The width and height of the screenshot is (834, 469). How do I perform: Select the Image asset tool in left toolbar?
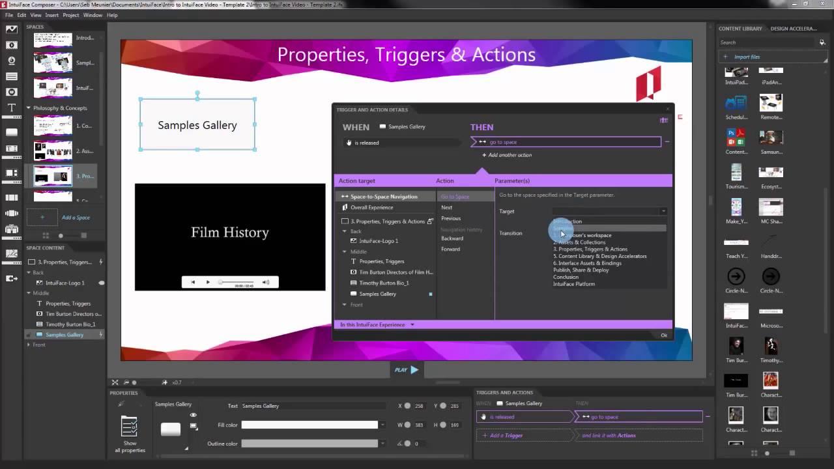pyautogui.click(x=11, y=29)
